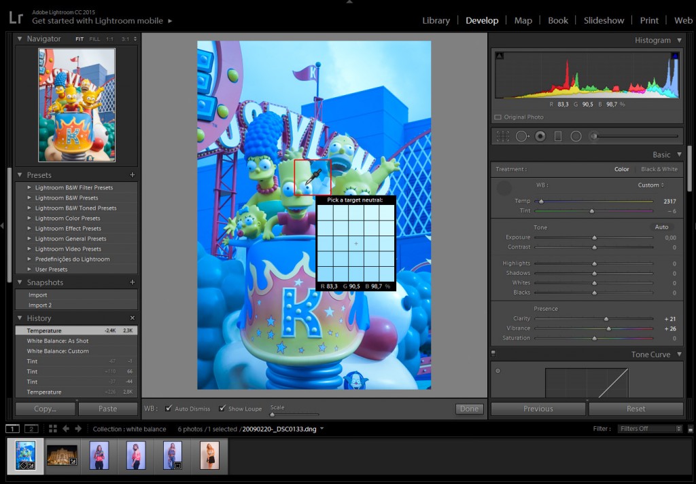This screenshot has width=696, height=484.
Task: Switch to the Slideshow module
Action: coord(604,20)
